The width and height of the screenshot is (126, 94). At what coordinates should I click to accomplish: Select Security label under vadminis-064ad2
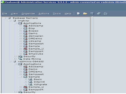(x=29, y=92)
